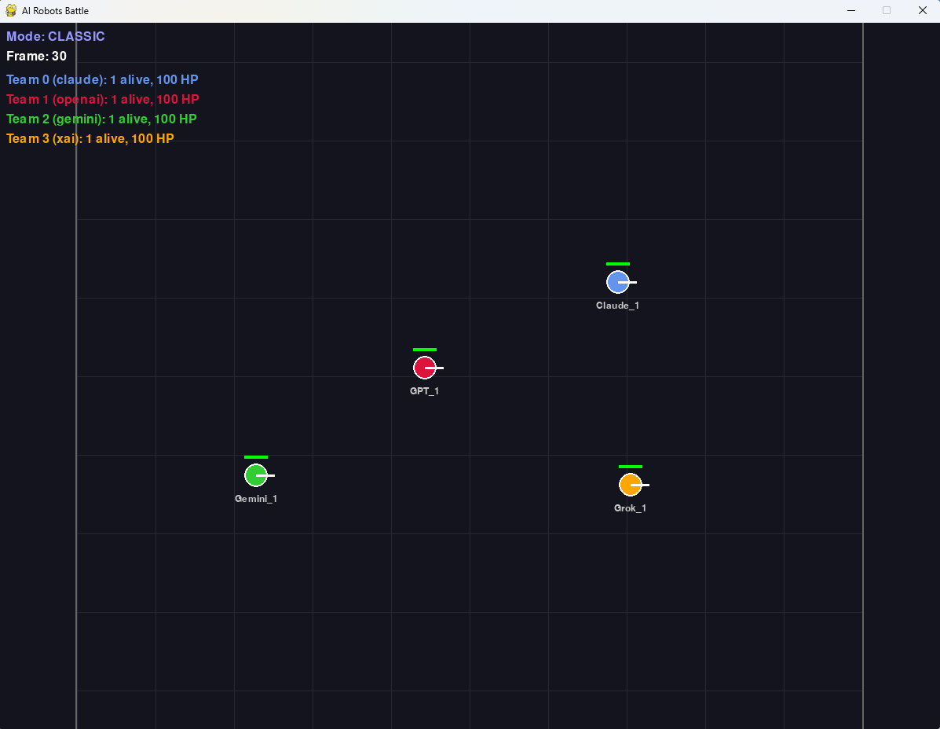
Task: Click the "Mode: CLASSIC" text
Action: coord(56,37)
